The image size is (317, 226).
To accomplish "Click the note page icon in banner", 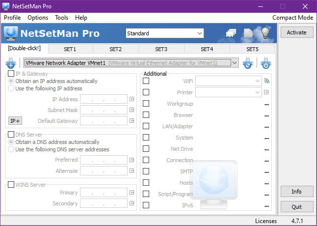I will coord(248,33).
